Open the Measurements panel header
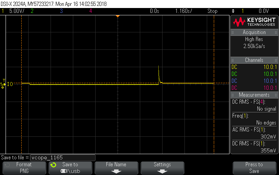Screen dimensions: 279x175 (254, 95)
